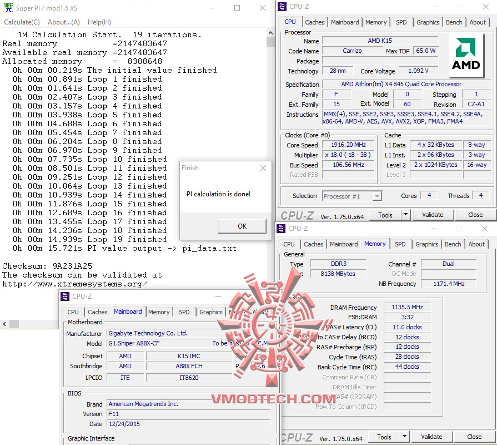Viewport: 497px width, 445px height.
Task: Switch to SPD tab in top CPU-Z window
Action: tap(401, 22)
